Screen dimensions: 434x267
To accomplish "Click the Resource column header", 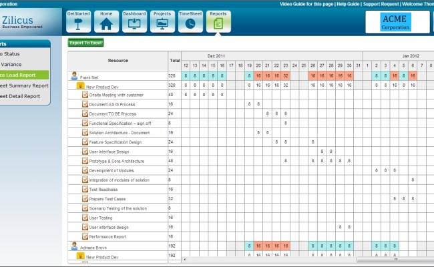I will point(118,61).
